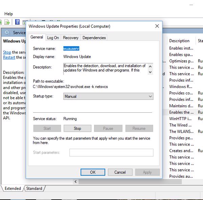Viewport: 203px width, 200px height.
Task: Open the Dependencies tab
Action: click(x=94, y=38)
